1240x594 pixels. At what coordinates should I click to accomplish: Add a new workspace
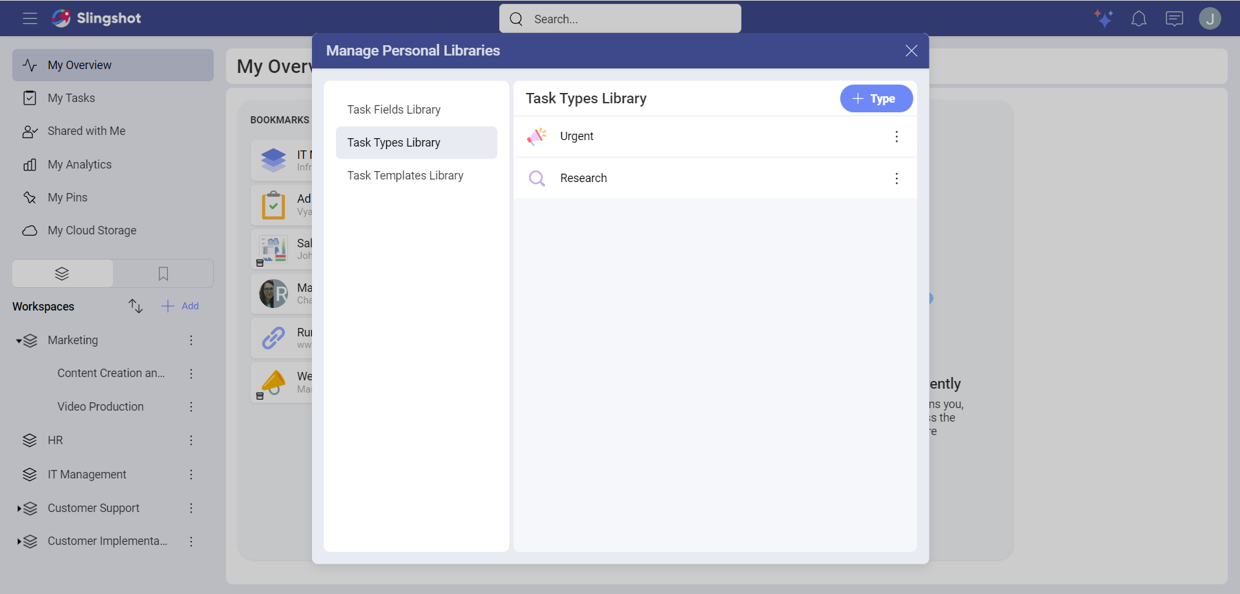(x=180, y=306)
